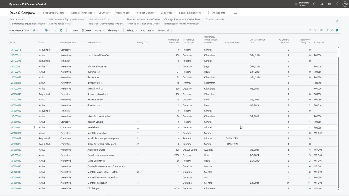Click scrollbar down arrow at bottom

(339, 189)
